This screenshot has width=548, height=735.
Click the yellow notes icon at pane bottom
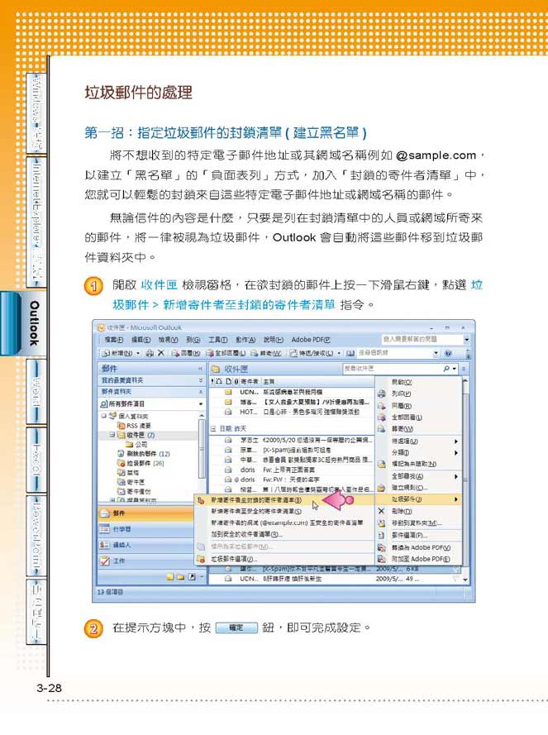pos(170,577)
